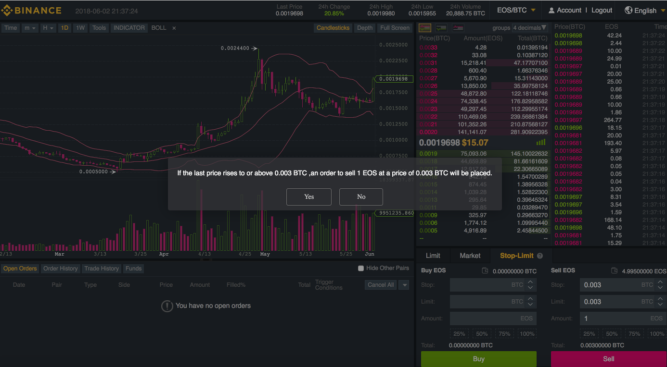667x367 pixels.
Task: Set Buy amount to 100%
Action: click(527, 334)
